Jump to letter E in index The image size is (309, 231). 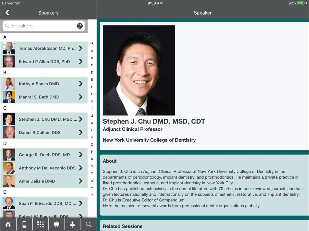pyautogui.click(x=92, y=79)
